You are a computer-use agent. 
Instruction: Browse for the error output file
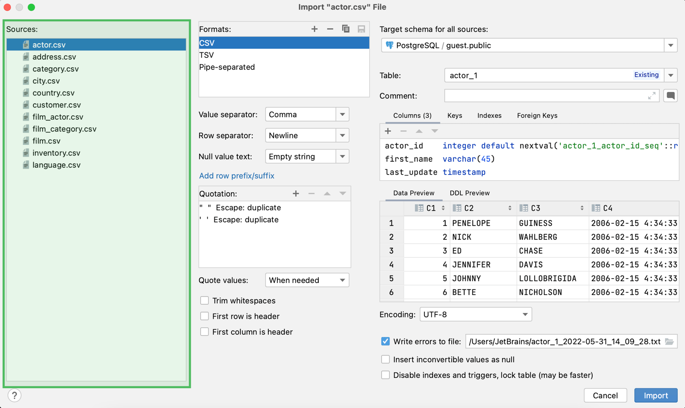pos(670,342)
